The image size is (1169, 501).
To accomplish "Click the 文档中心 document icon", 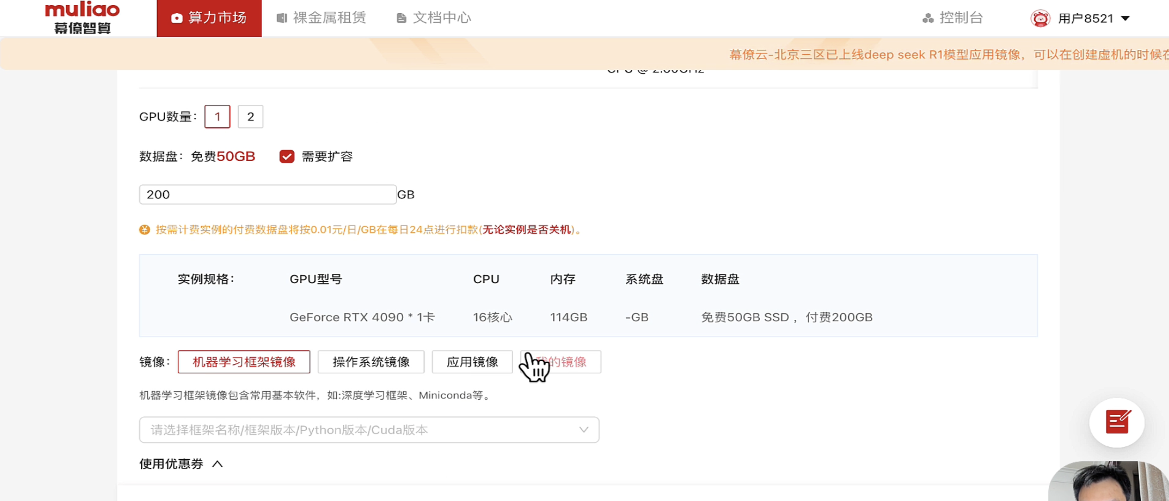I will (x=401, y=18).
